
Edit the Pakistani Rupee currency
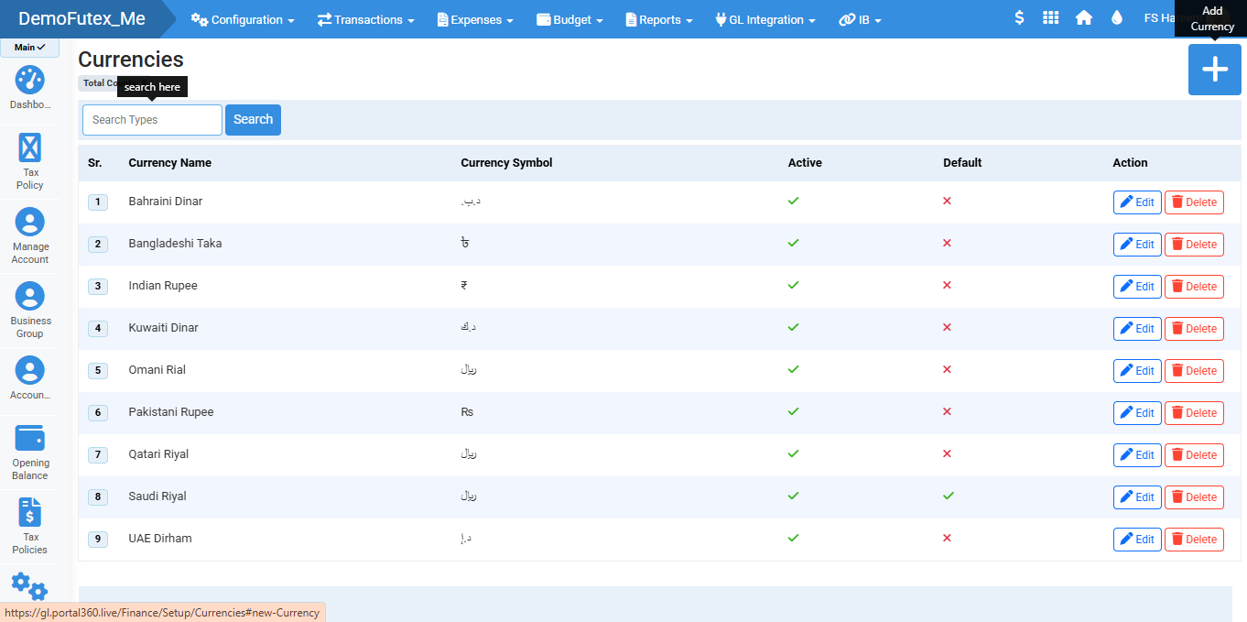point(1137,413)
